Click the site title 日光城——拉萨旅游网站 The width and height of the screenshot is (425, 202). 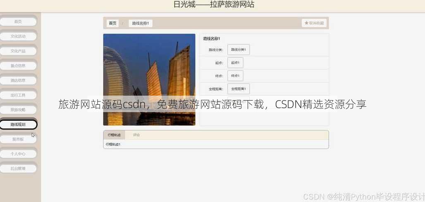tap(214, 5)
